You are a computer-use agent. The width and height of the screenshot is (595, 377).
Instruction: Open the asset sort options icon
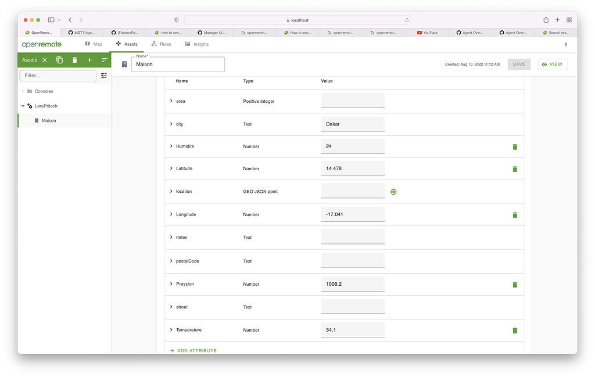(105, 60)
